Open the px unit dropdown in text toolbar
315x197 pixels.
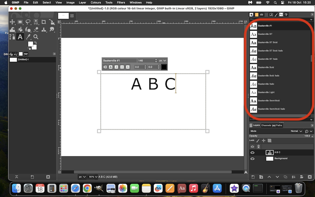(x=163, y=61)
